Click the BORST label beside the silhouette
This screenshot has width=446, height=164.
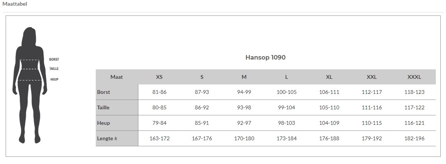pos(54,60)
